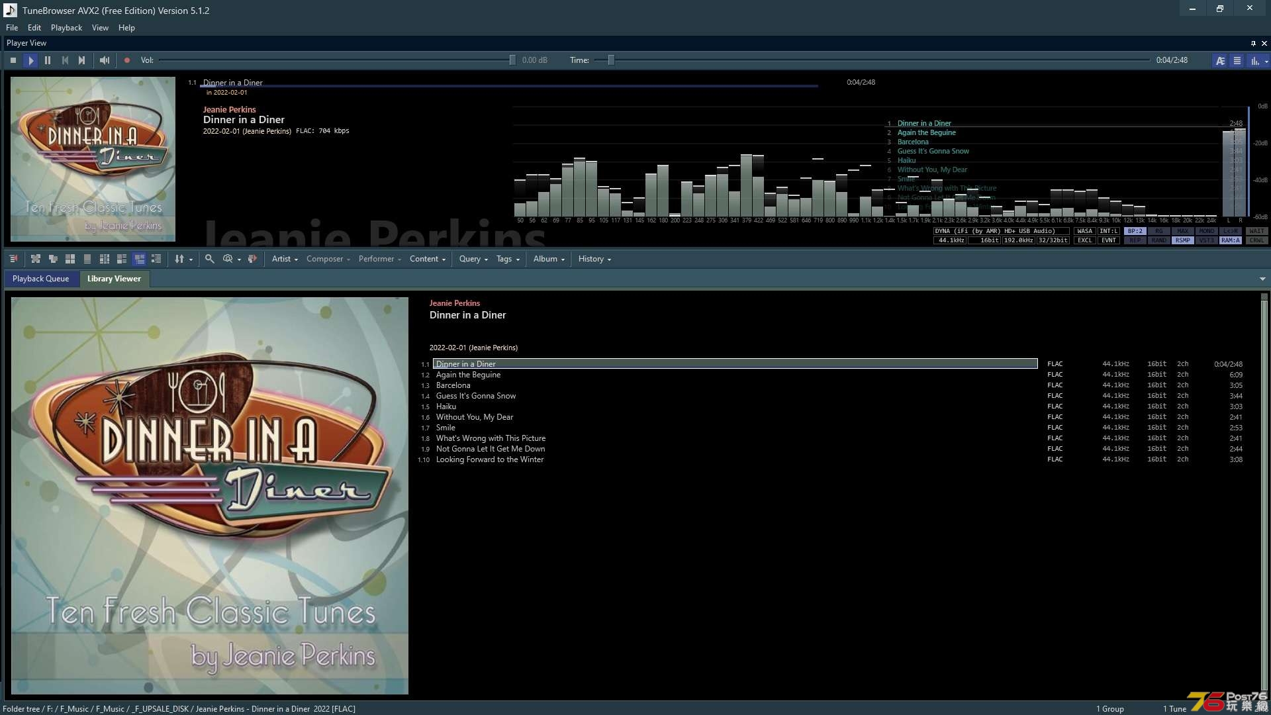Viewport: 1271px width, 715px height.
Task: Toggle the MONO status indicator
Action: coord(1207,231)
